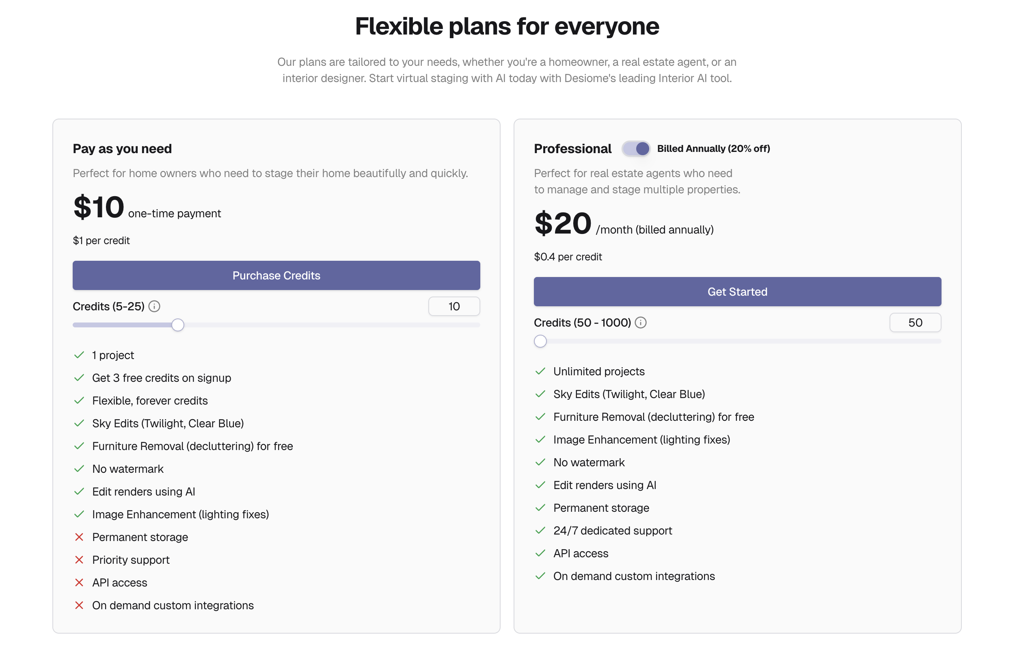1015x645 pixels.
Task: Click the info icon beside Credits (50 - 1000)
Action: pyautogui.click(x=641, y=322)
